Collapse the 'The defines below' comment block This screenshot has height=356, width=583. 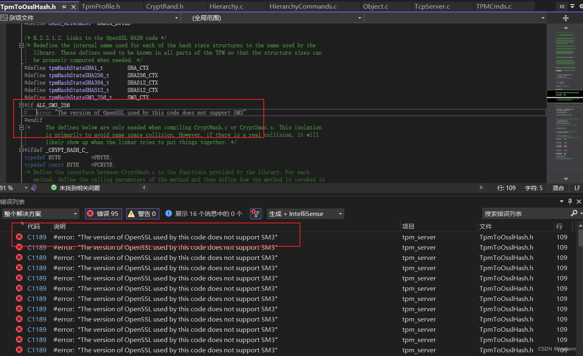pyautogui.click(x=21, y=127)
